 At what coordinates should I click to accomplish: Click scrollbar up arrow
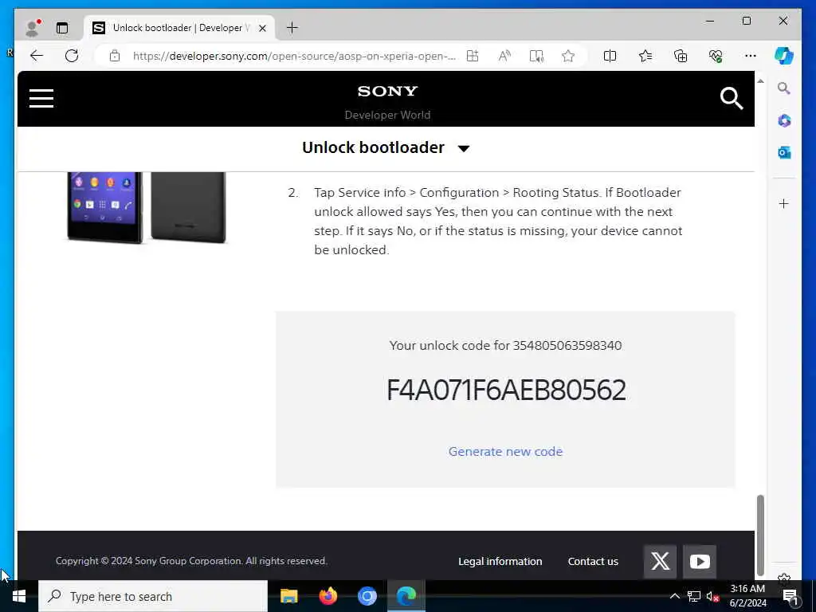pos(760,81)
